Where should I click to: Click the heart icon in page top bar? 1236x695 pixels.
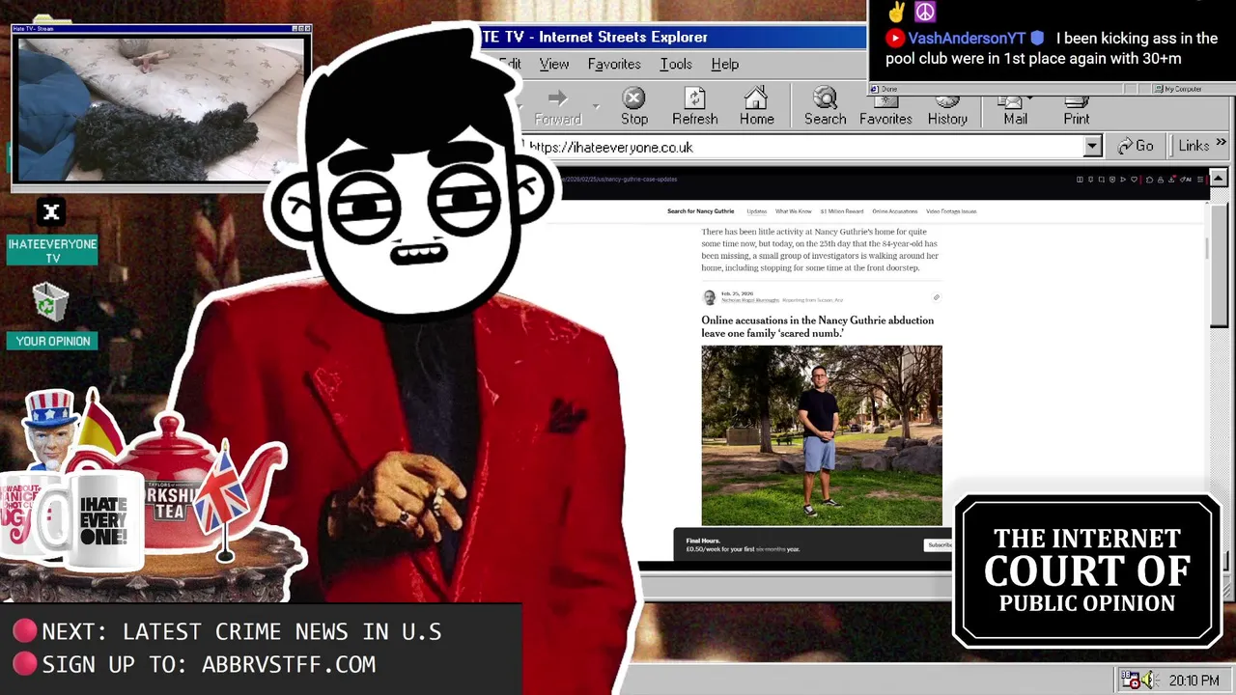point(1134,180)
